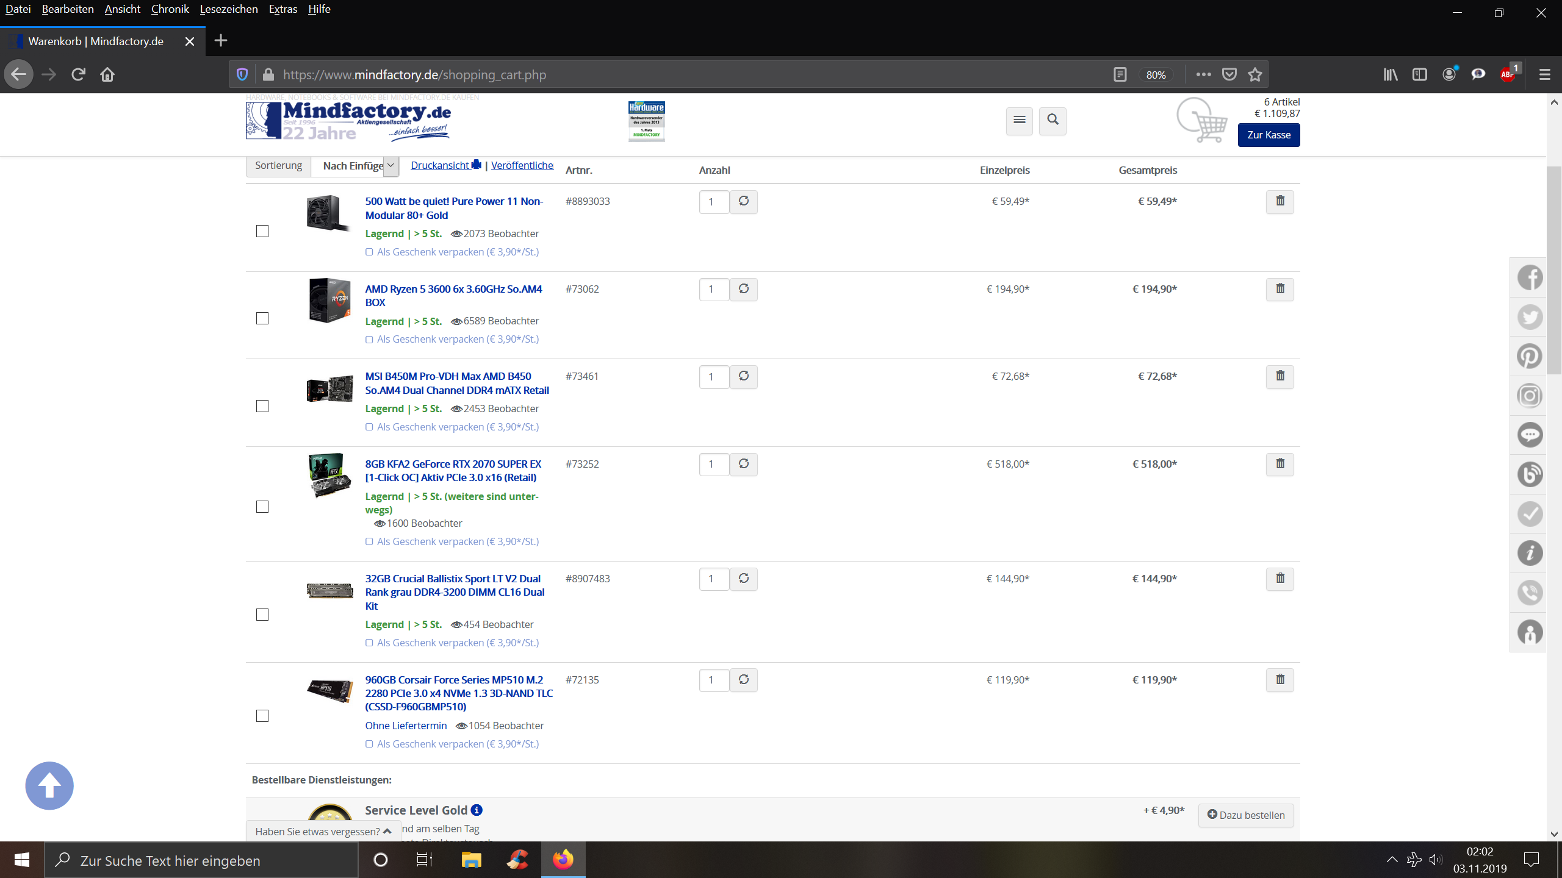Viewport: 1562px width, 878px height.
Task: Open the Instagram sidebar icon
Action: coord(1530,396)
